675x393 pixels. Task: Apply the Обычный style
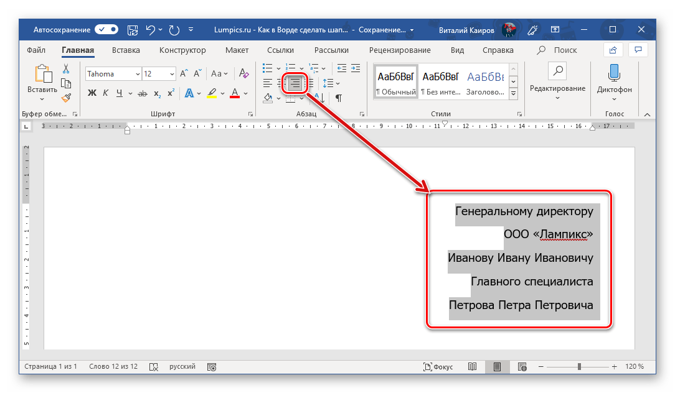395,81
